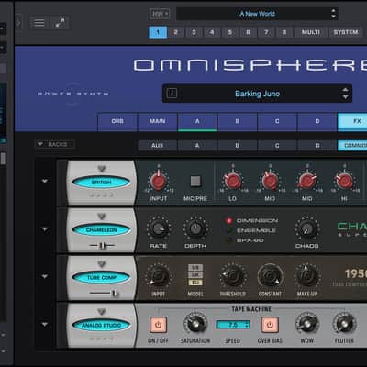The height and width of the screenshot is (367, 367).
Task: Switch to the MAIN tab
Action: click(158, 121)
